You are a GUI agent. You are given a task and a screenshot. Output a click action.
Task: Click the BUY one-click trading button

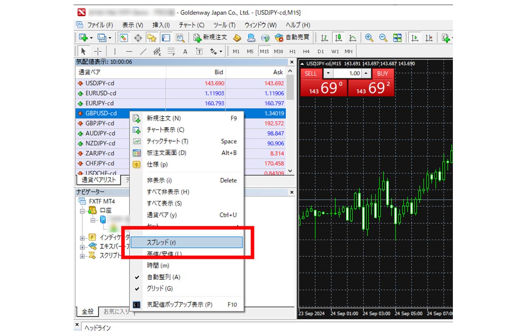[383, 74]
